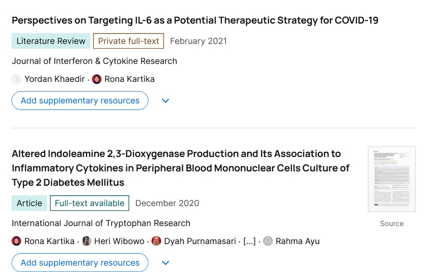425x272 pixels.
Task: Expand options chevron for the COVID-19 paper
Action: tap(166, 101)
